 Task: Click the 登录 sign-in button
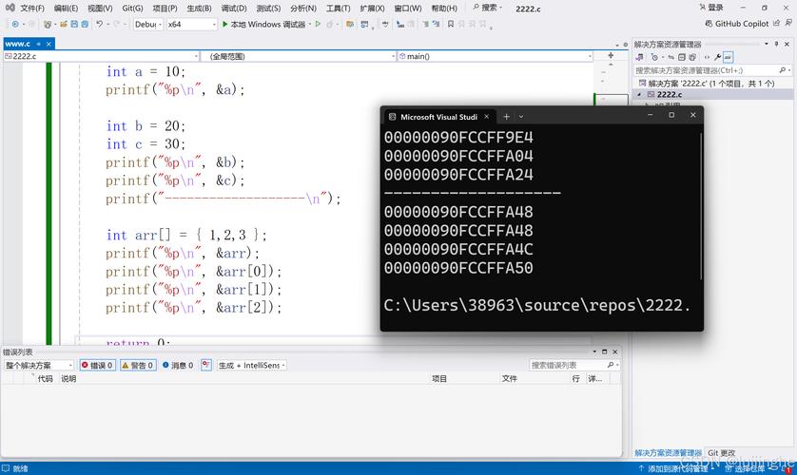tap(710, 8)
